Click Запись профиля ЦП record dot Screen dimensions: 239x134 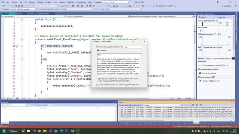(x=200, y=81)
